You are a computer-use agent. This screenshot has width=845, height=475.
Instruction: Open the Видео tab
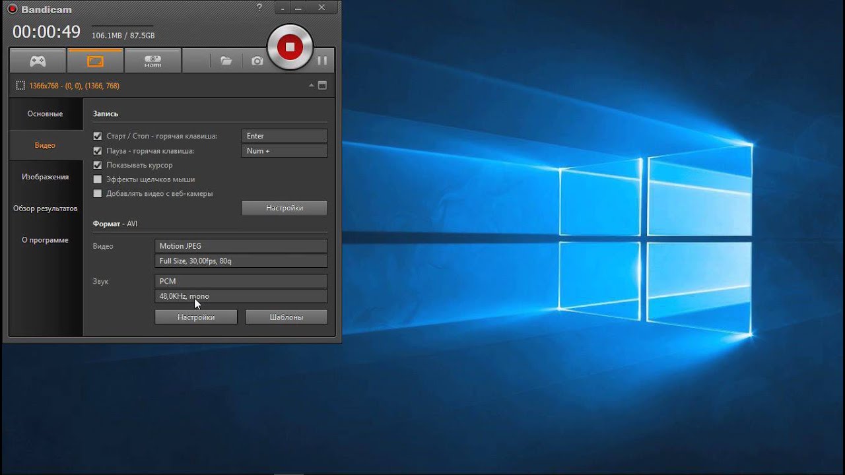(x=46, y=145)
